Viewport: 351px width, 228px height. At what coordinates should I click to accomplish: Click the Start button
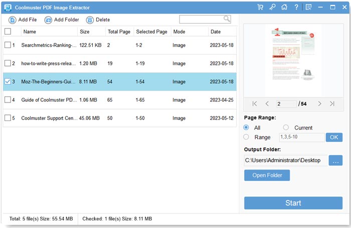click(293, 203)
